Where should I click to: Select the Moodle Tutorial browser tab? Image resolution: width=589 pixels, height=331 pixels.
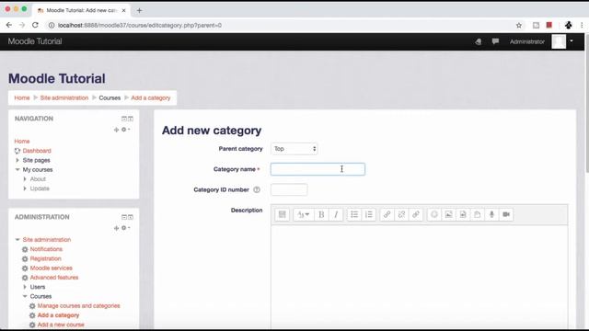81,10
